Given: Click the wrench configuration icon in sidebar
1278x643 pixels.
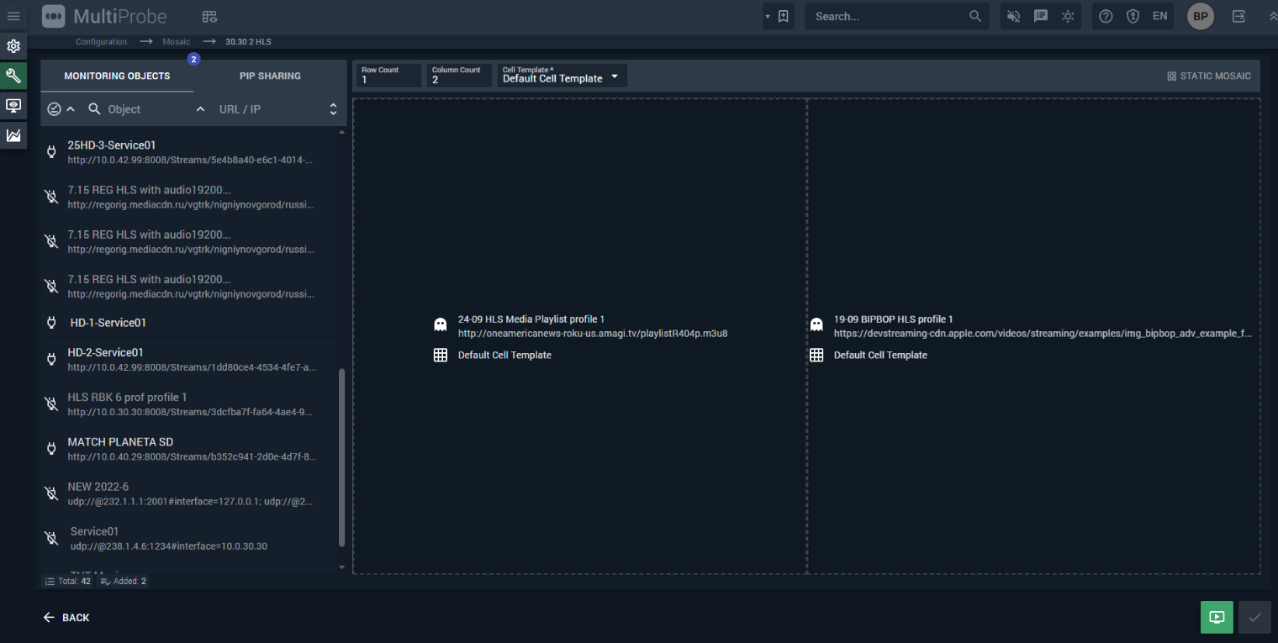Looking at the screenshot, I should 13,76.
